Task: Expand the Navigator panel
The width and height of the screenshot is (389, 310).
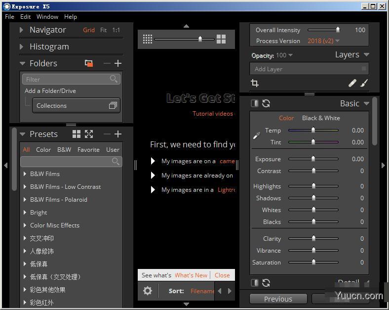Action: [22, 30]
